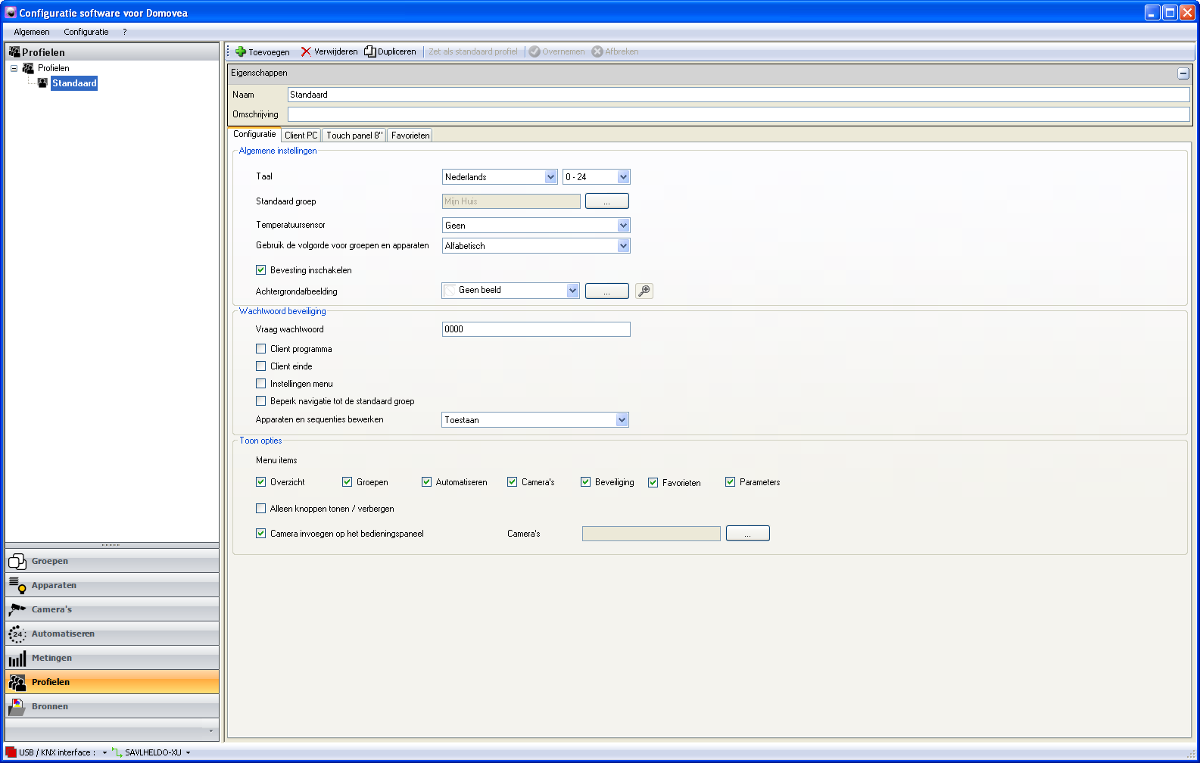Open the Apparaten sidebar section

coord(112,585)
